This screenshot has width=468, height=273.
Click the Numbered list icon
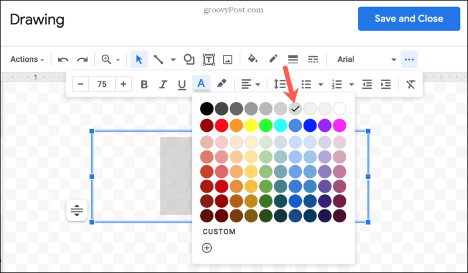337,84
